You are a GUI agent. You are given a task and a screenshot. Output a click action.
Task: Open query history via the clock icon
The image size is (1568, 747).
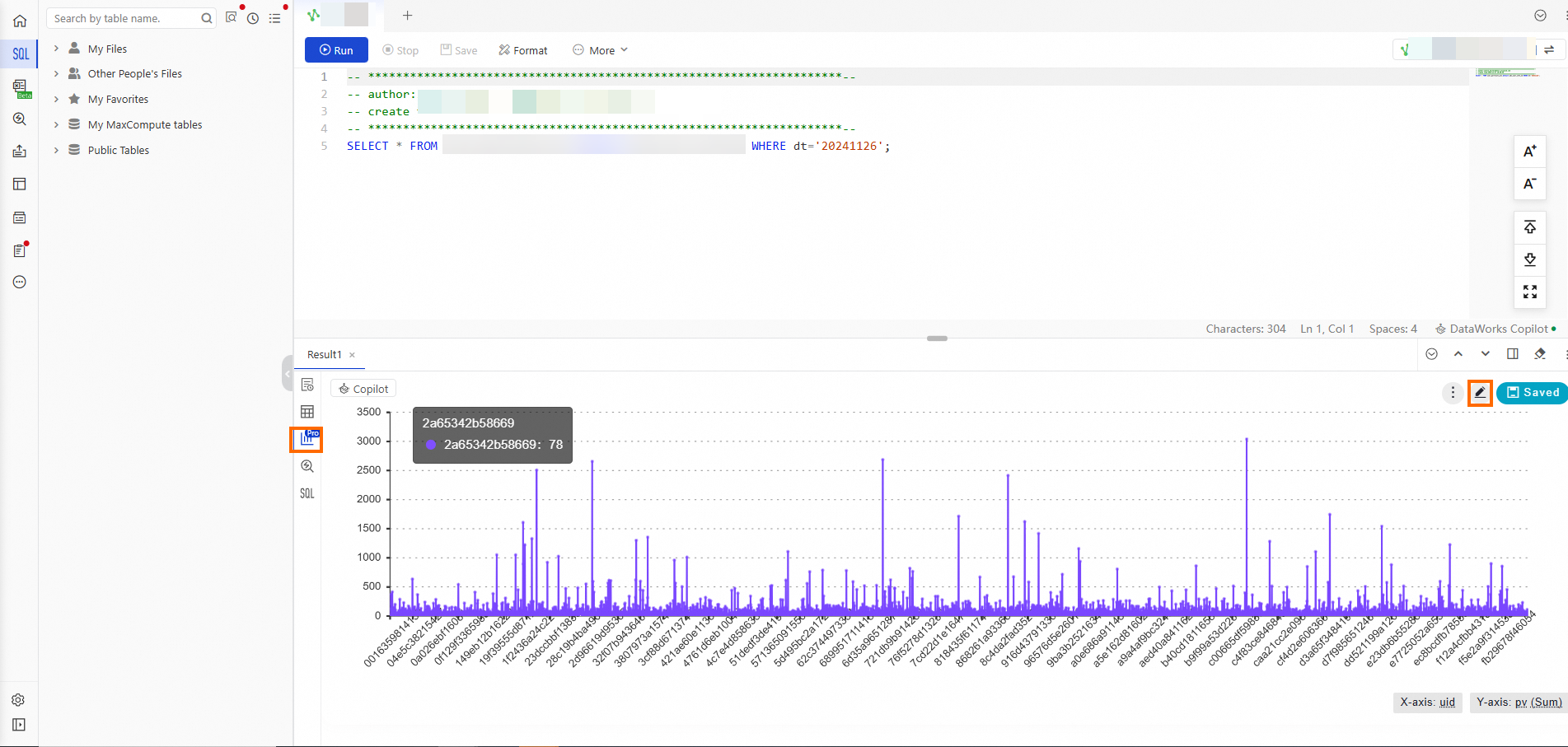[253, 17]
